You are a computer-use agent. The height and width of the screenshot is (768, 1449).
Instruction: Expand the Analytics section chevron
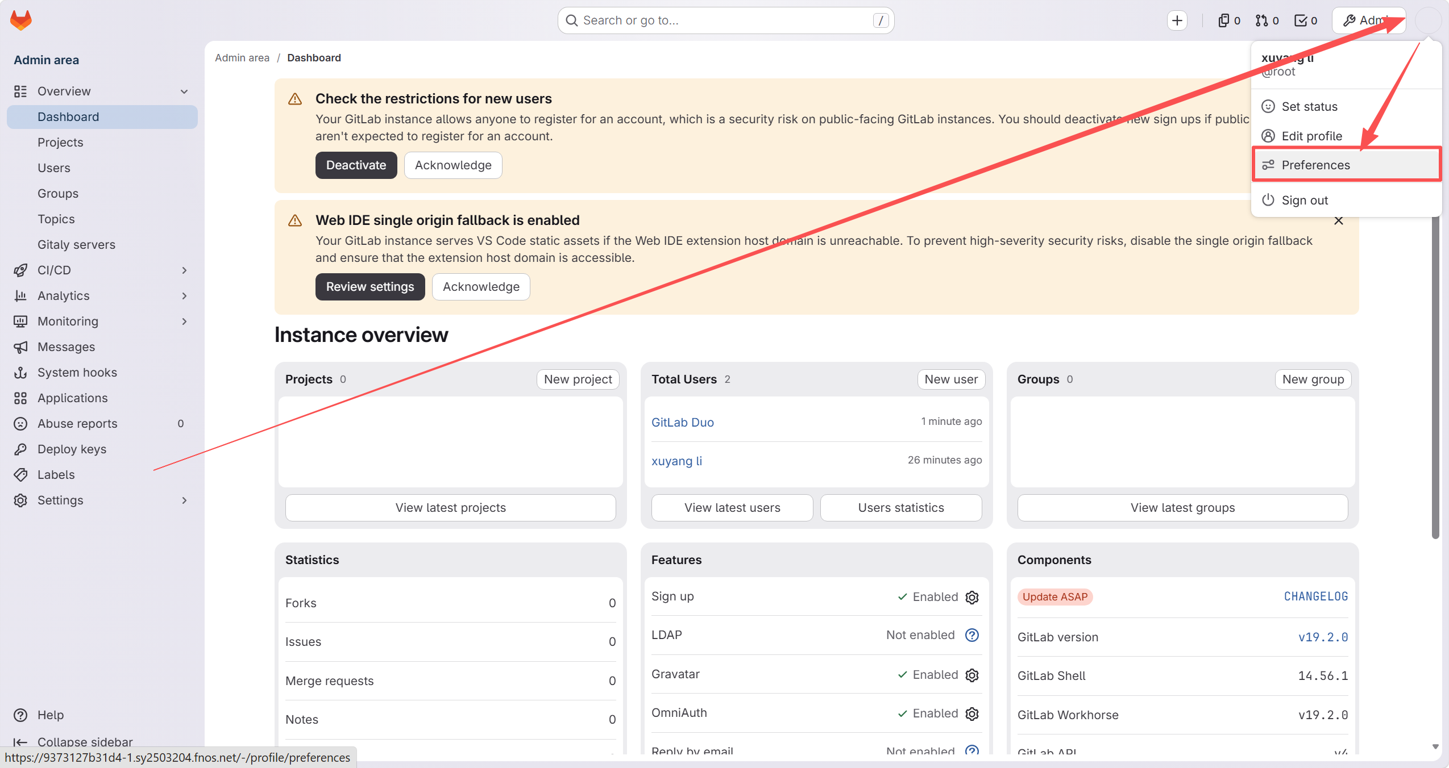coord(184,296)
